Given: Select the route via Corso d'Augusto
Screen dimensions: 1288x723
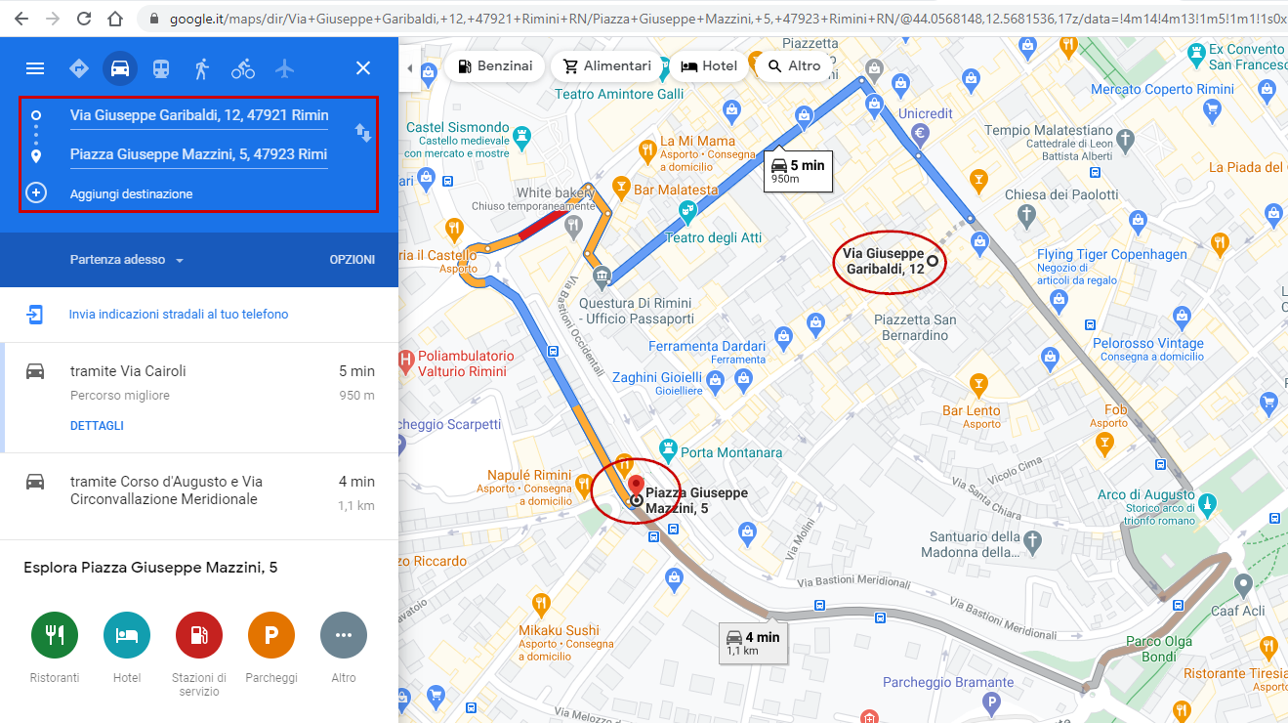Looking at the screenshot, I should (199, 494).
